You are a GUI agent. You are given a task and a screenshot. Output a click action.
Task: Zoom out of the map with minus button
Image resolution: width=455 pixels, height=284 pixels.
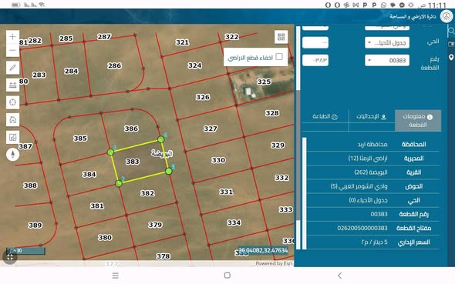[12, 50]
